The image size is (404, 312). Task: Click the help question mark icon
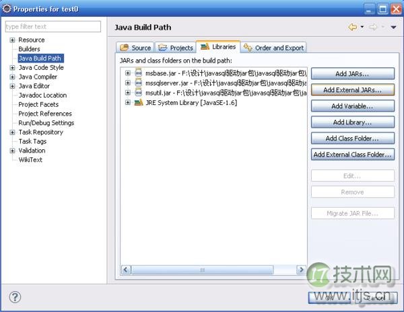tap(15, 297)
